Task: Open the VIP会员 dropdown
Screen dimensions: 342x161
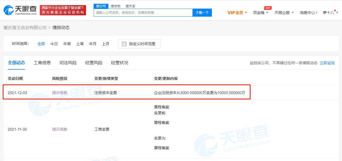Action: (237, 13)
